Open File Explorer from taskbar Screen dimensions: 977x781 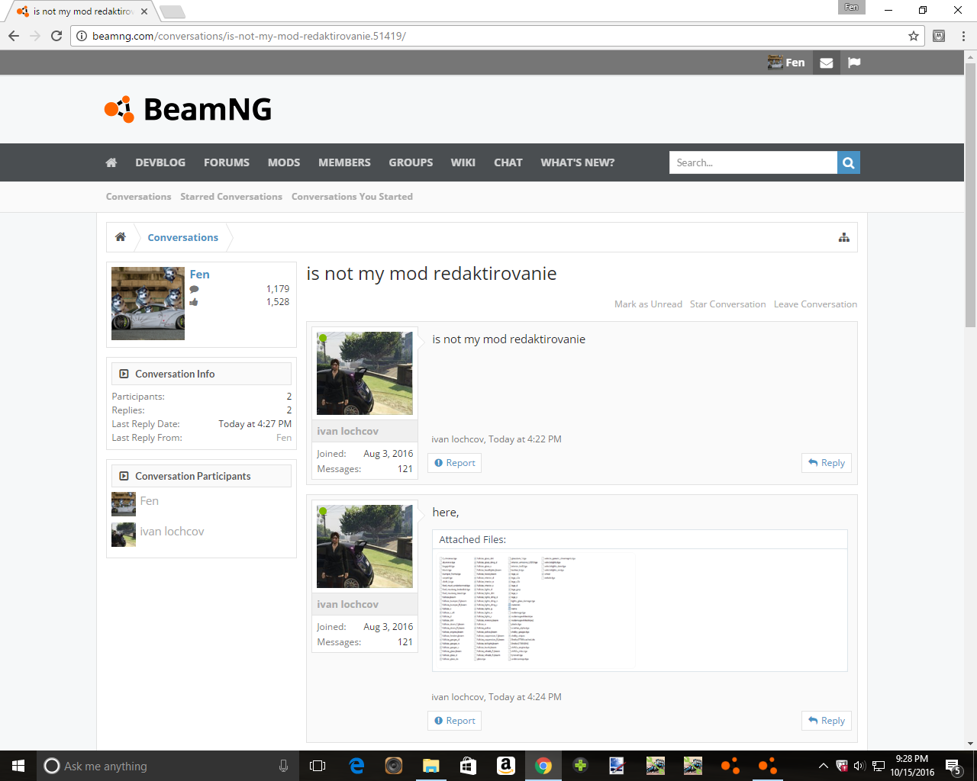pos(431,766)
